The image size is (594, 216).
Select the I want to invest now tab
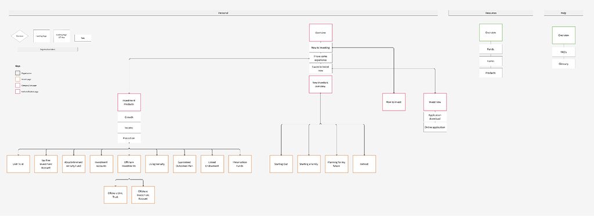320,68
